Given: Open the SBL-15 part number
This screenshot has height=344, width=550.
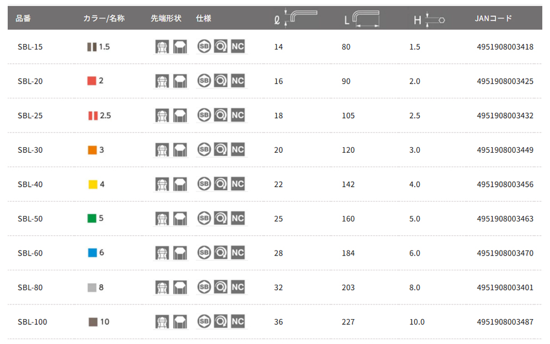Looking at the screenshot, I should pos(30,47).
